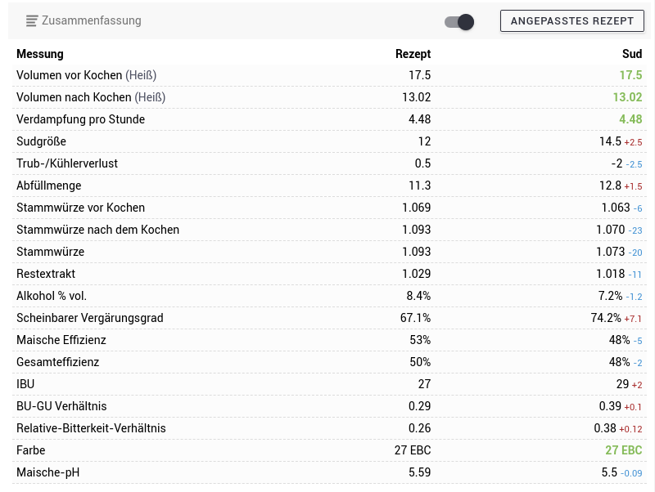Click the green Sud value 13.02
Screen dimensions: 655x492
627,97
